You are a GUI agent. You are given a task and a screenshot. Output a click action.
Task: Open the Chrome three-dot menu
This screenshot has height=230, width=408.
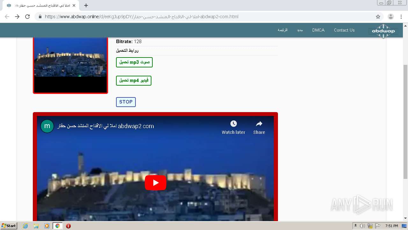pyautogui.click(x=401, y=17)
